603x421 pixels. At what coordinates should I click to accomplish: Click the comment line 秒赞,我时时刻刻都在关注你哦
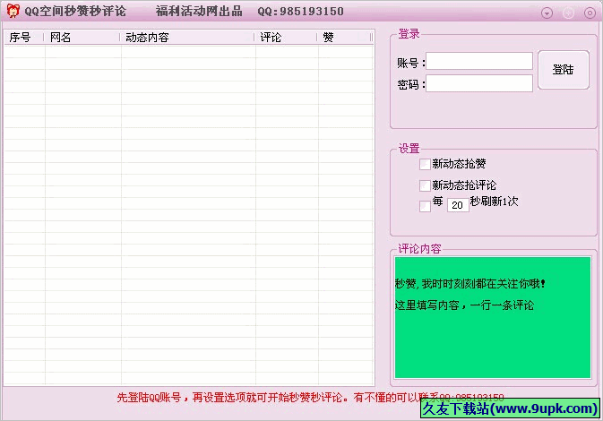point(469,284)
